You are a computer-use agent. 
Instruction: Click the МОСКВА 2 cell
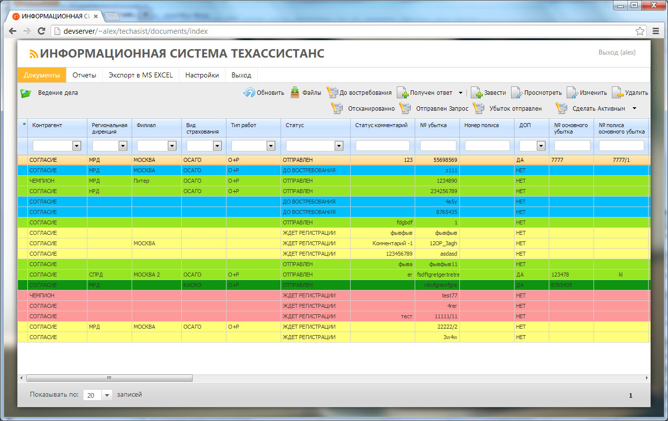pos(156,275)
